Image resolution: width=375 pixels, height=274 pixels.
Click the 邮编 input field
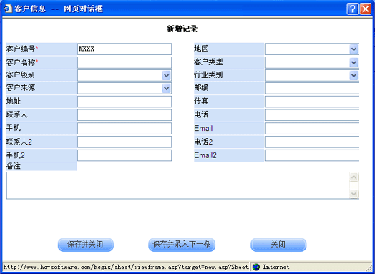pyautogui.click(x=312, y=88)
